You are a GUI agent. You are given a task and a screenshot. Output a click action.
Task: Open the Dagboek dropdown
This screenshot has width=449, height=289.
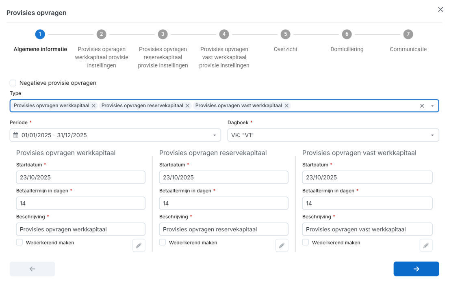432,135
